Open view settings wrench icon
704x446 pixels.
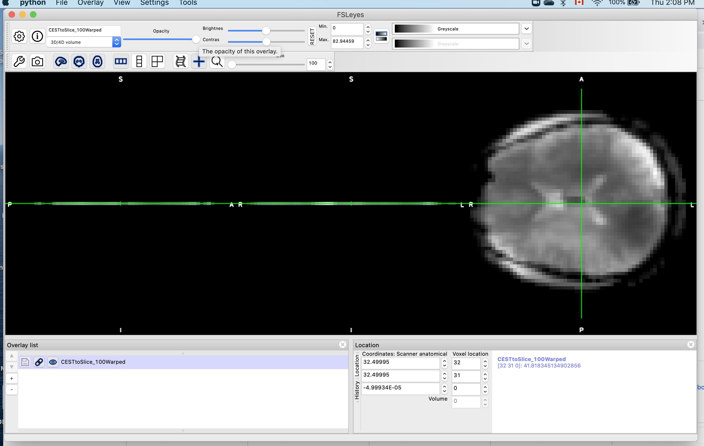coord(19,62)
